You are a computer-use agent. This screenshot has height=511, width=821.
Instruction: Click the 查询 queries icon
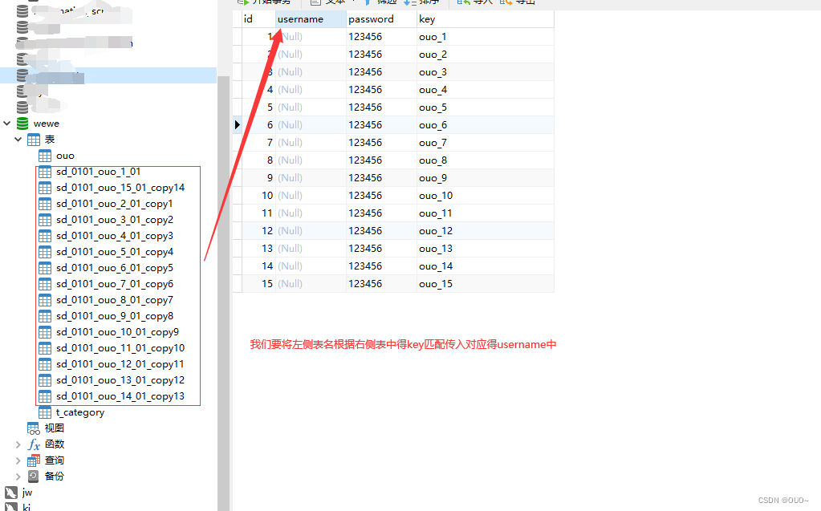(x=34, y=460)
